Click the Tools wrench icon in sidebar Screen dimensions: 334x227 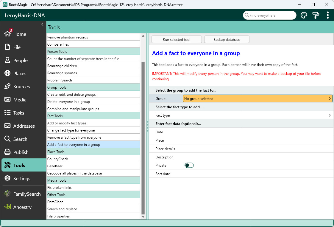point(7,165)
